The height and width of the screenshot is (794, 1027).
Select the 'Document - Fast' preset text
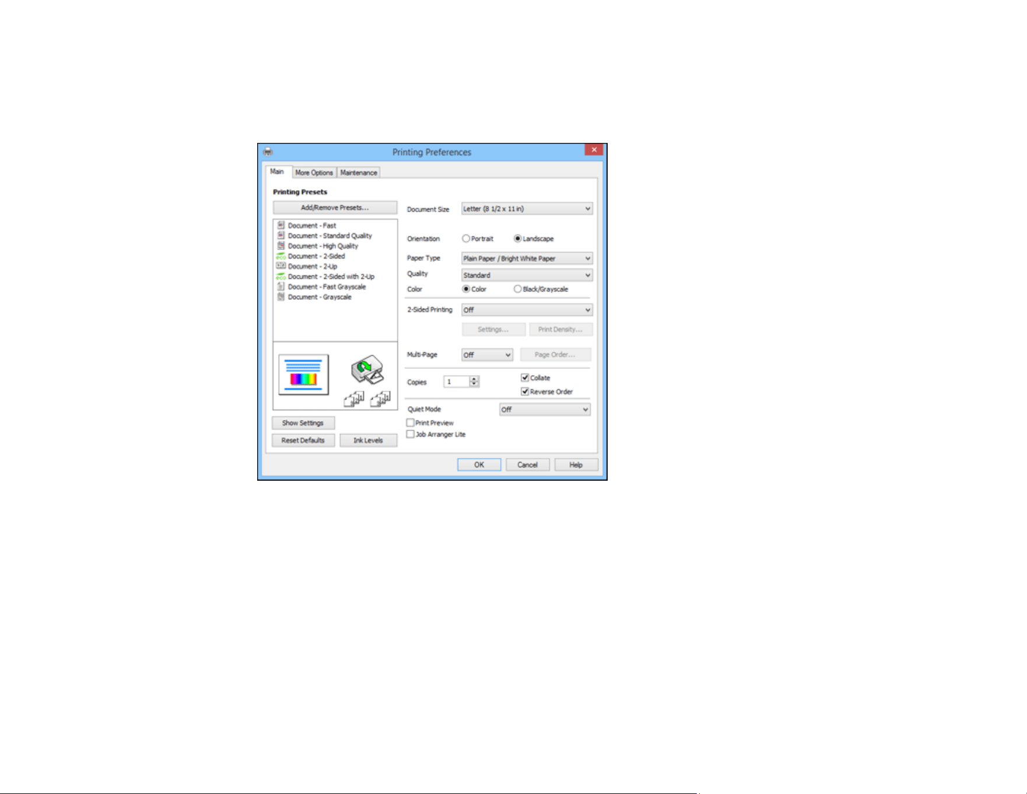tap(312, 225)
